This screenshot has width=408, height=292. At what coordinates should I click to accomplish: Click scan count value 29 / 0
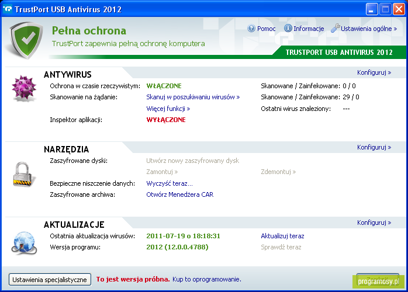(x=351, y=98)
